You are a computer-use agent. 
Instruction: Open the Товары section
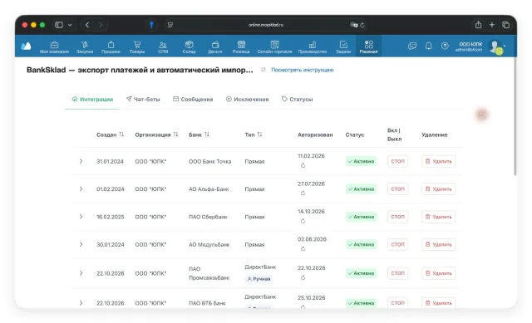pos(137,46)
